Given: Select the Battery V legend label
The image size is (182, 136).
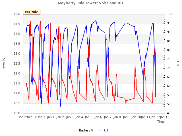Looking at the screenshot, I should [86, 130].
